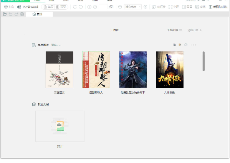Click the save disk icon

tap(22, 14)
